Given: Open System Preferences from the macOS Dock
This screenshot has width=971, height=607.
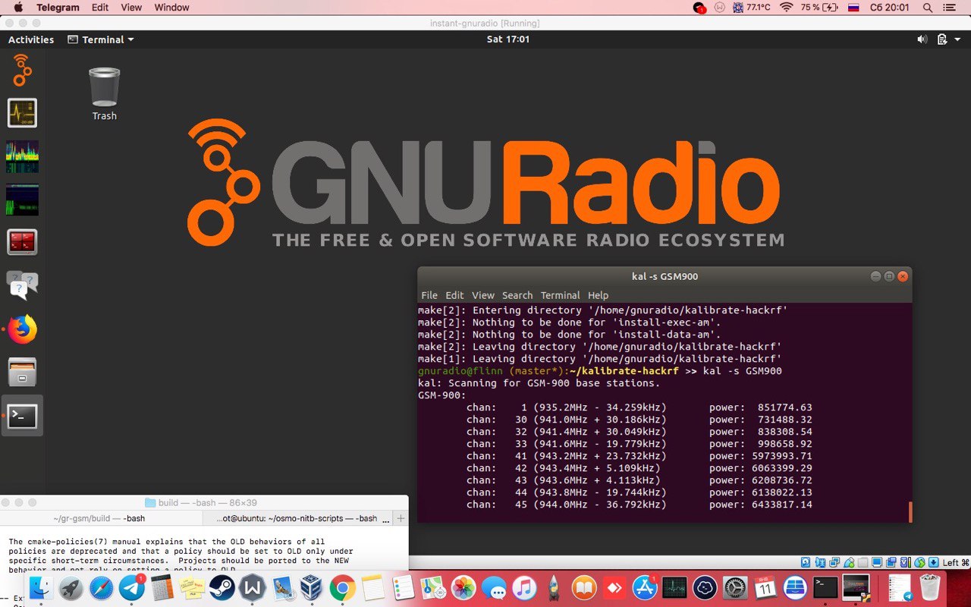Looking at the screenshot, I should [734, 588].
